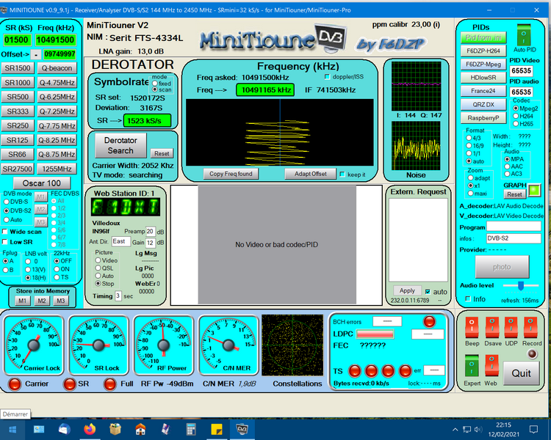Select SR333 symbol rate preset

coord(17,111)
